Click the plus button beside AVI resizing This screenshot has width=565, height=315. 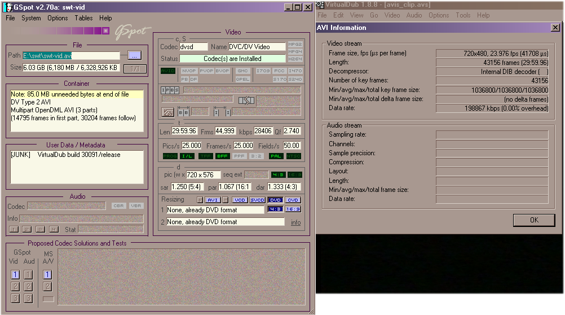point(200,200)
